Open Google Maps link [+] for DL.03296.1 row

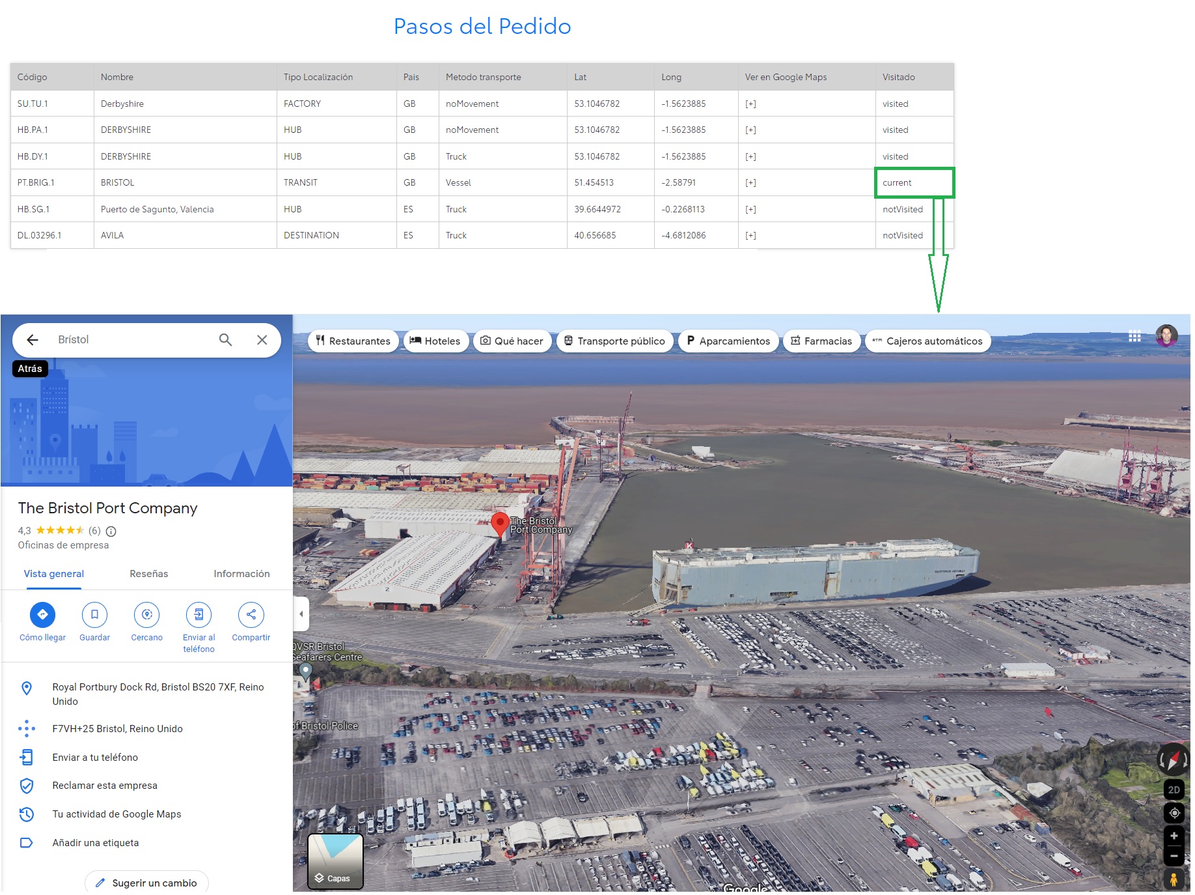[x=750, y=236]
